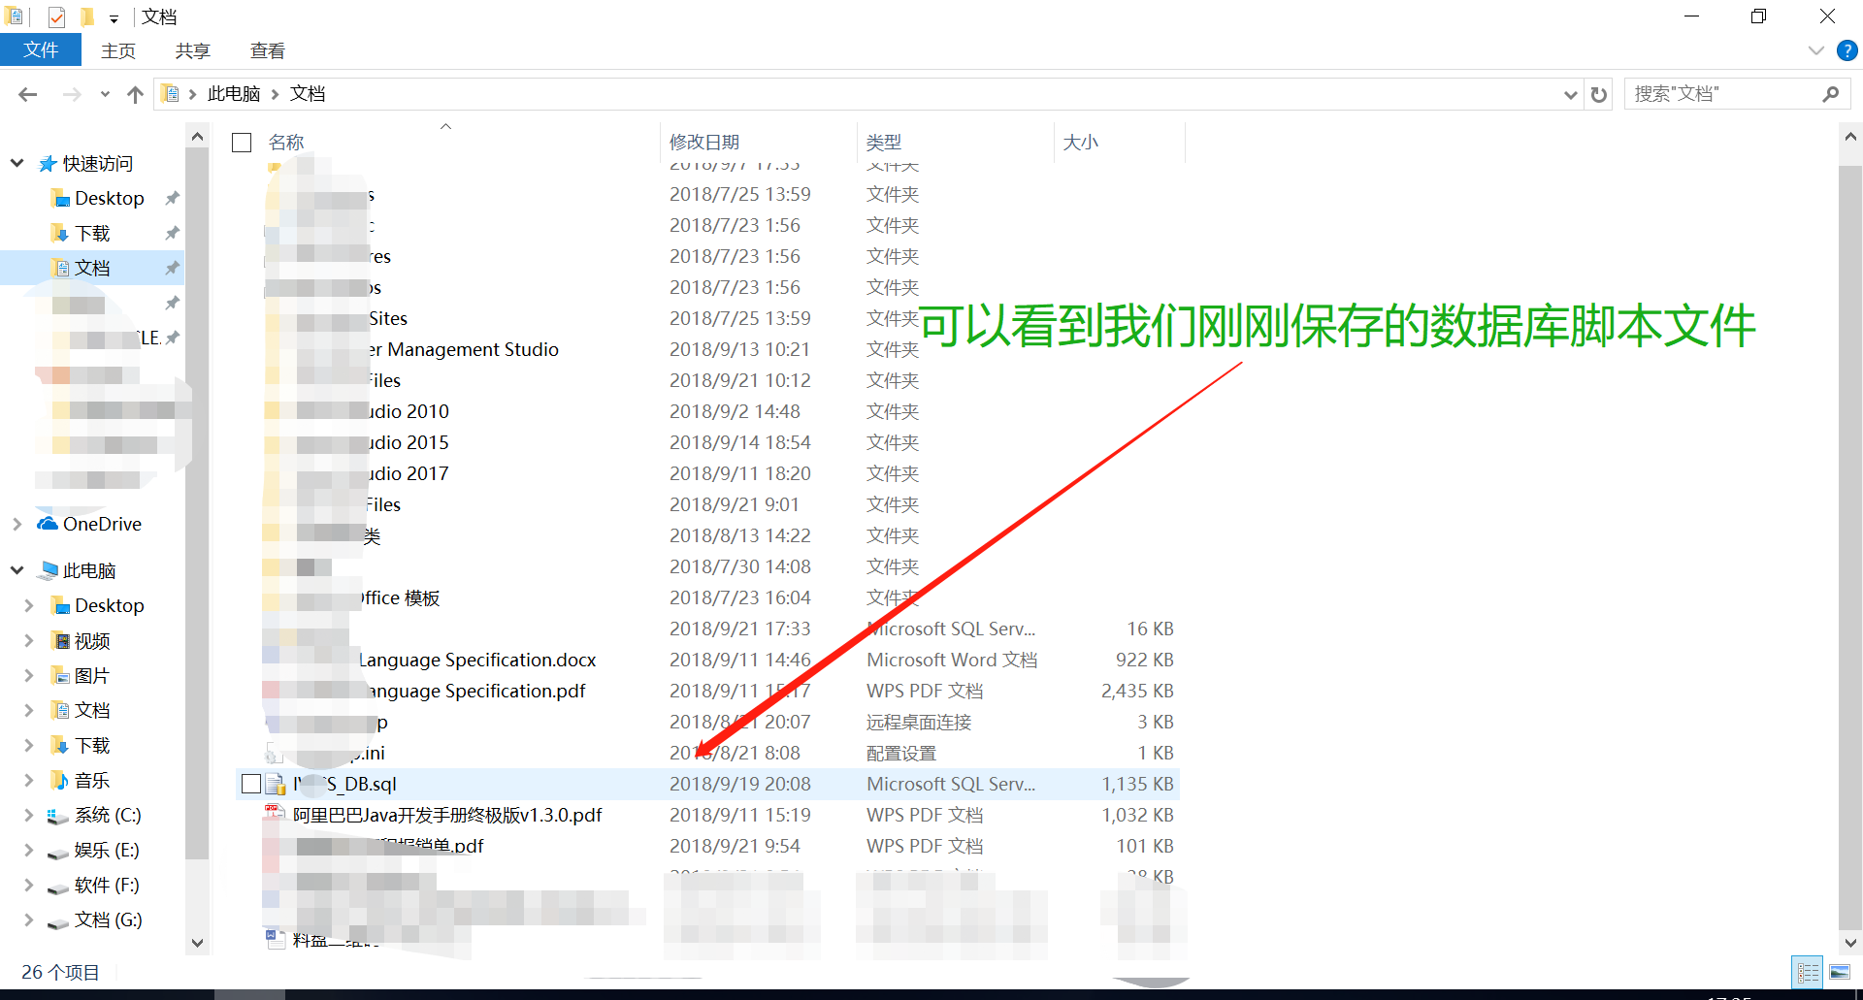Screen dimensions: 1863x1000
Task: Open drive 娱乐 (E:)
Action: tap(107, 851)
